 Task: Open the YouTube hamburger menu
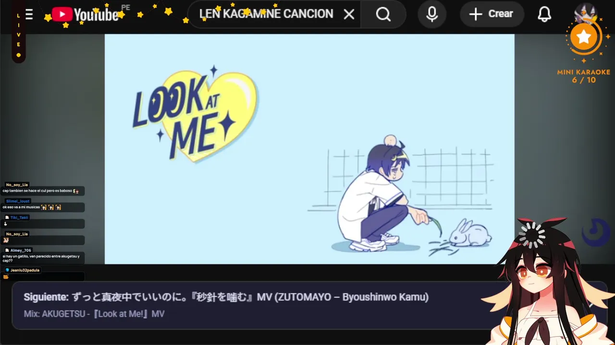pyautogui.click(x=29, y=14)
